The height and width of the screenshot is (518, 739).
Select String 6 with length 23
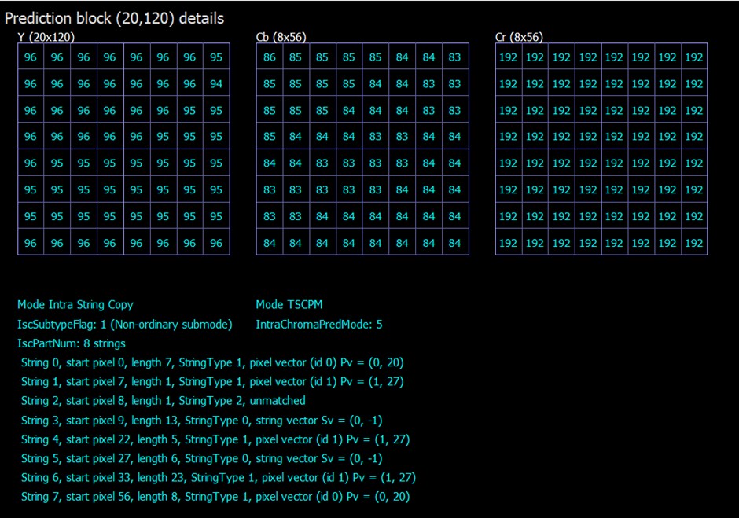pyautogui.click(x=219, y=477)
